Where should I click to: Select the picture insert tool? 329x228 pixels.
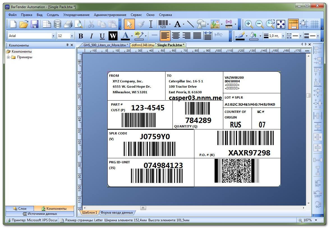click(215, 24)
